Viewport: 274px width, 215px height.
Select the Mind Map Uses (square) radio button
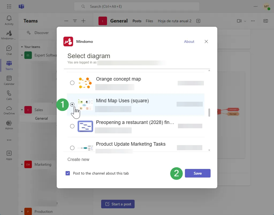[x=72, y=104]
